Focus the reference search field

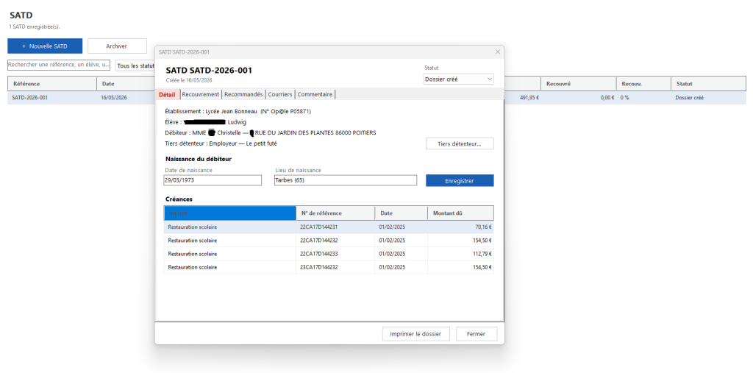tap(59, 65)
